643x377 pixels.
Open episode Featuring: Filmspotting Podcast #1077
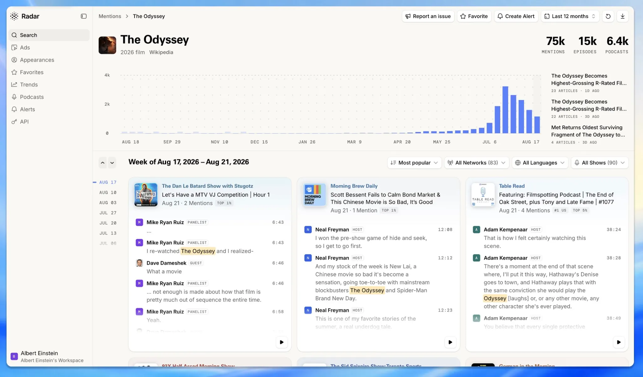point(556,199)
